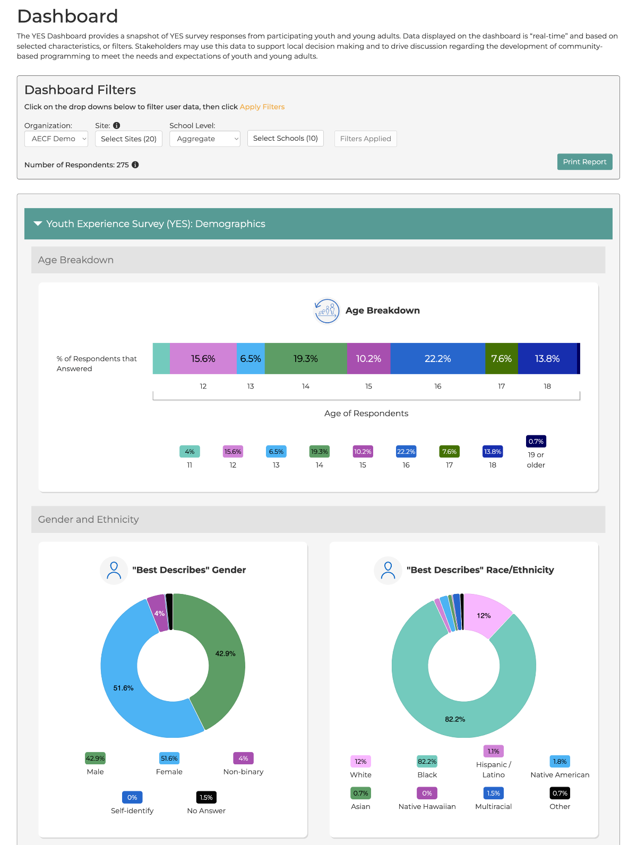The image size is (637, 845).
Task: Toggle the Black legend item in Race chart
Action: tap(427, 767)
